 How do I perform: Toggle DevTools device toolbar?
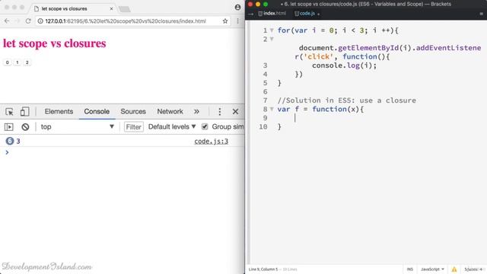(24, 112)
